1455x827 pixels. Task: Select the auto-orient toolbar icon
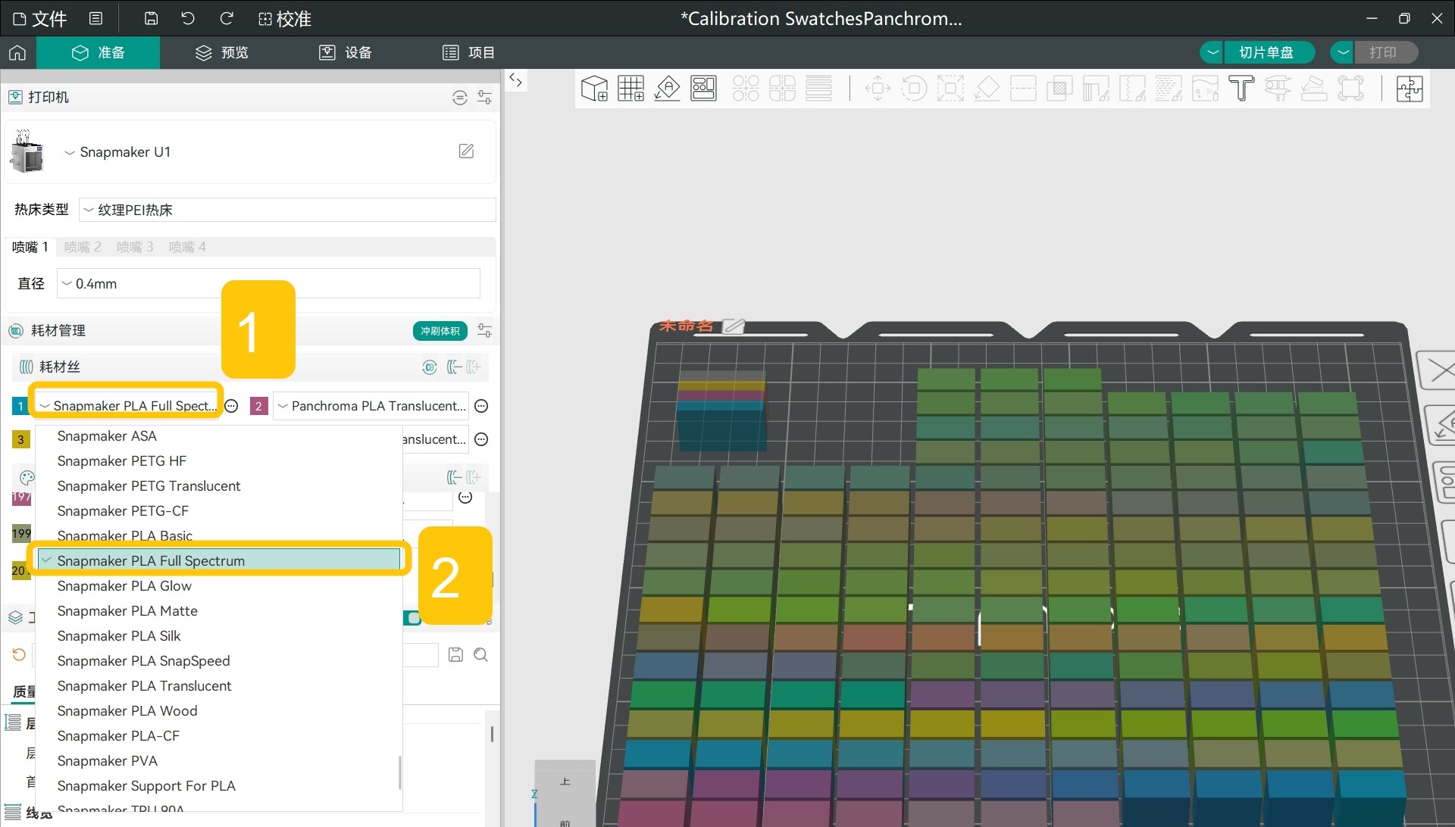(x=667, y=89)
